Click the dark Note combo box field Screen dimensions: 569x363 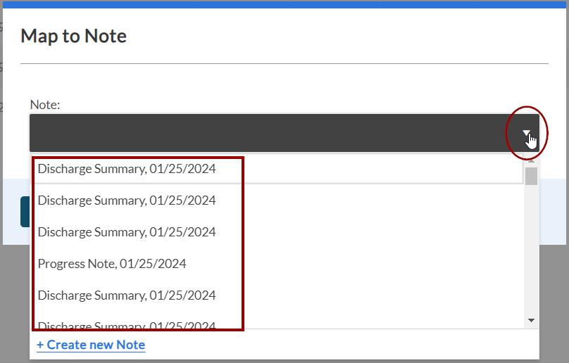point(268,133)
